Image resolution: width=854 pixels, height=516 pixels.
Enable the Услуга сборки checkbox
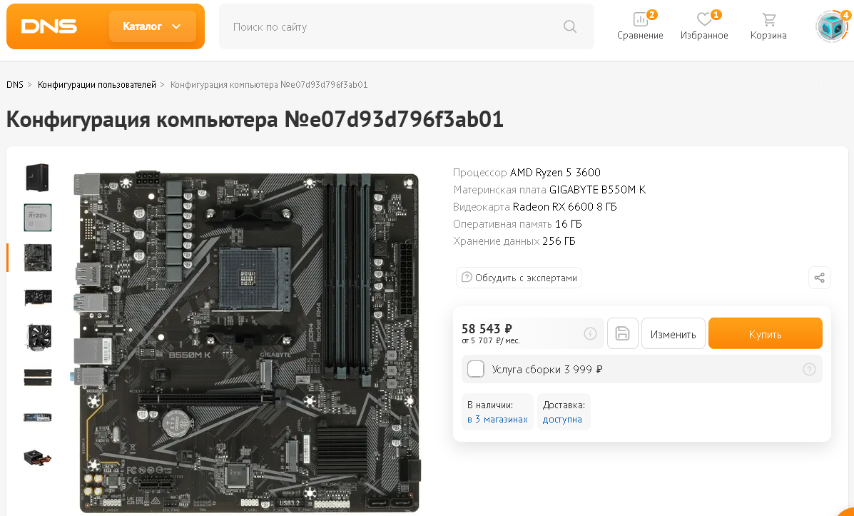click(x=475, y=369)
